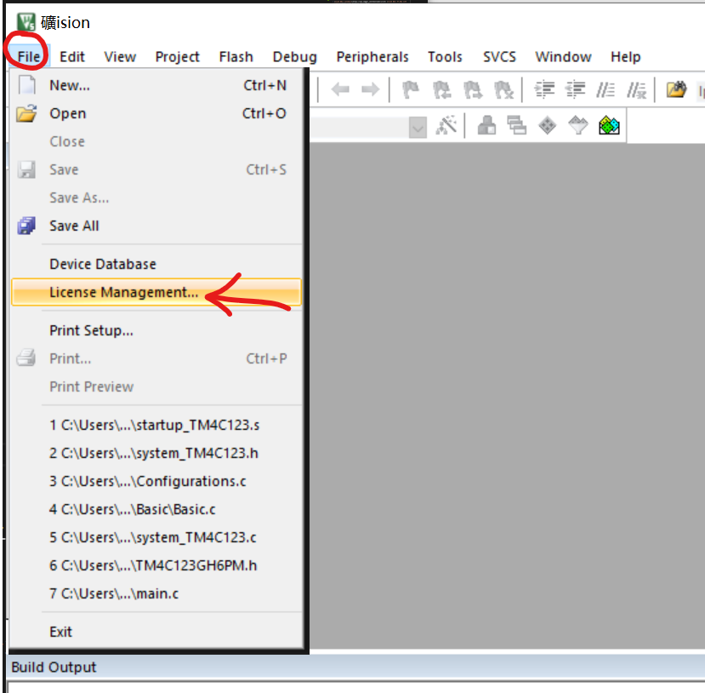705x693 pixels.
Task: Click the Comment selection toolbar icon
Action: pos(606,89)
